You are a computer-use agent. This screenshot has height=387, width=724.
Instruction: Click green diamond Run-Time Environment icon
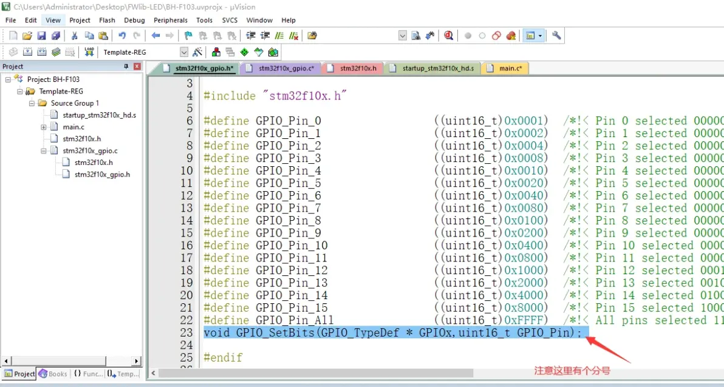(x=244, y=52)
